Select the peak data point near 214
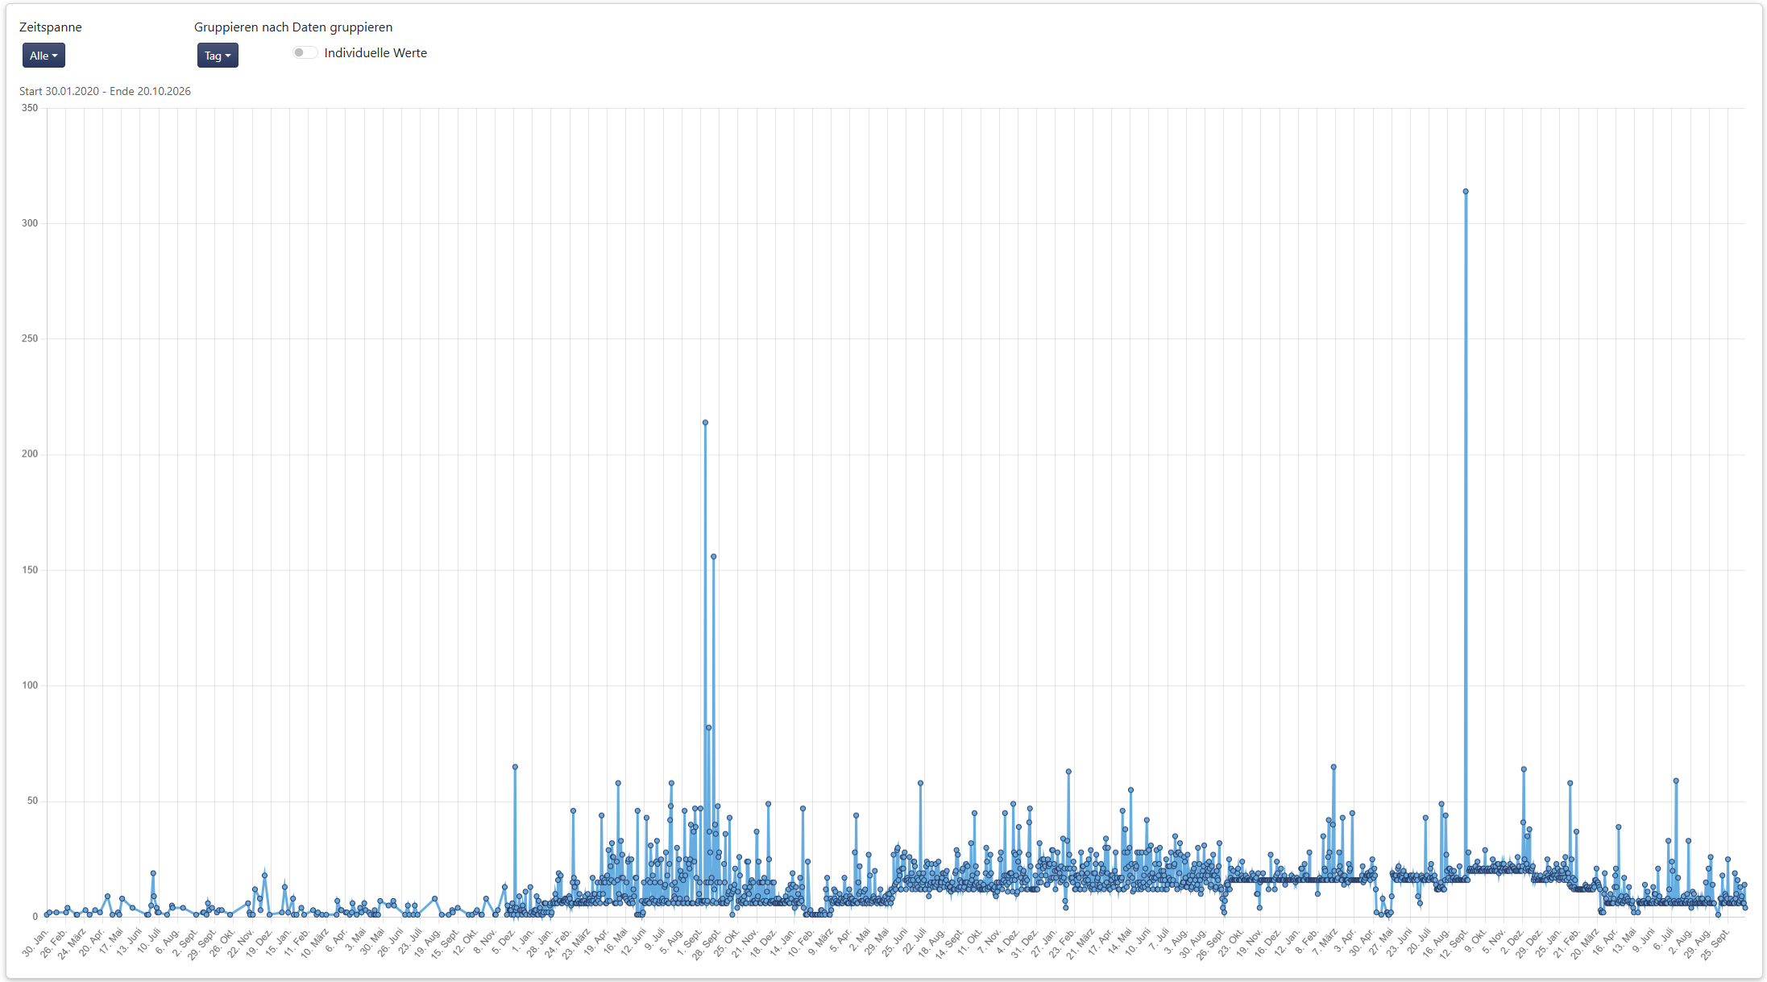The image size is (1767, 982). (x=705, y=422)
